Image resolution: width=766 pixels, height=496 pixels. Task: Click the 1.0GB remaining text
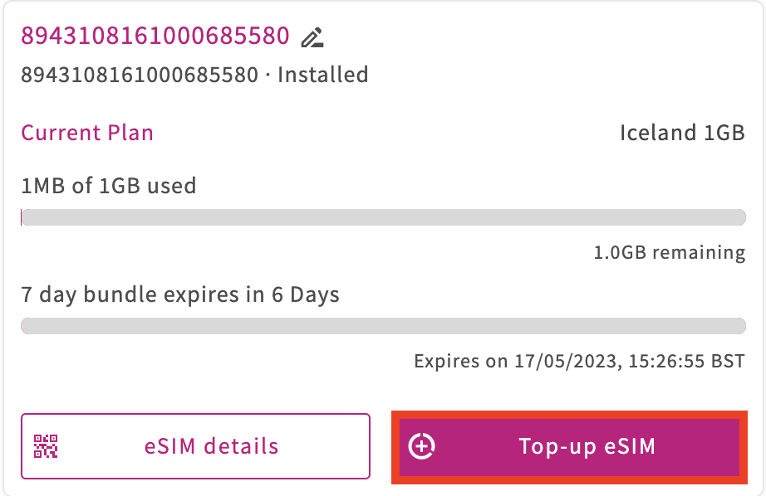tap(670, 253)
